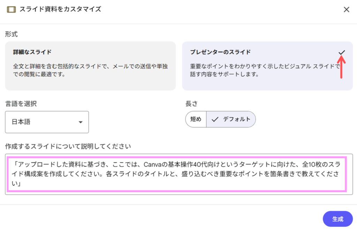Click the 長さ section label
Image resolution: width=357 pixels, height=229 pixels.
[x=191, y=104]
